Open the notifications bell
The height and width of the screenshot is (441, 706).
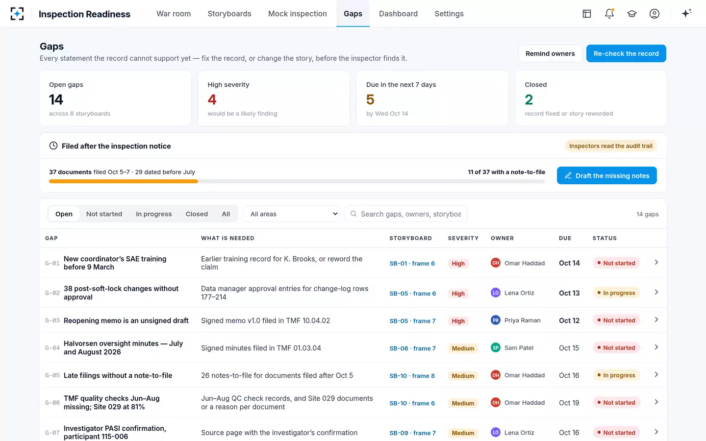point(609,14)
